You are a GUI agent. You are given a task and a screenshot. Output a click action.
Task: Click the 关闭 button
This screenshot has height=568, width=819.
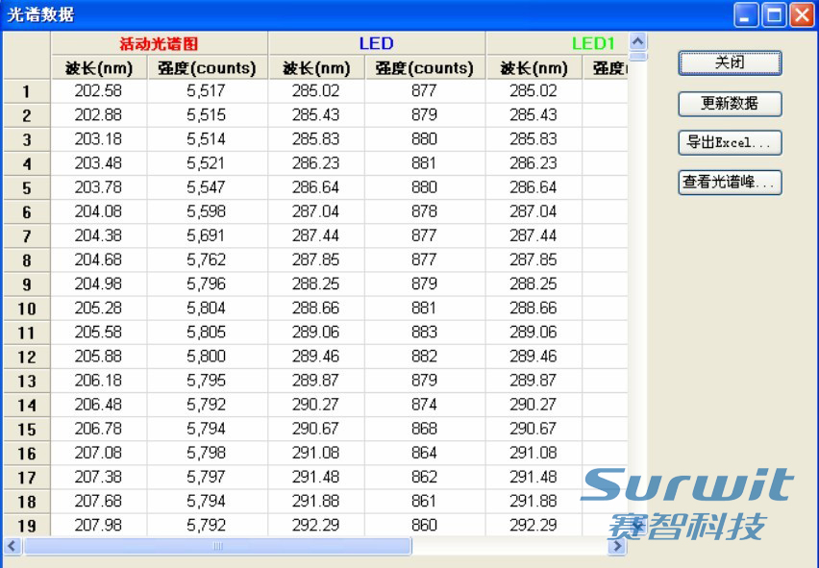click(730, 62)
